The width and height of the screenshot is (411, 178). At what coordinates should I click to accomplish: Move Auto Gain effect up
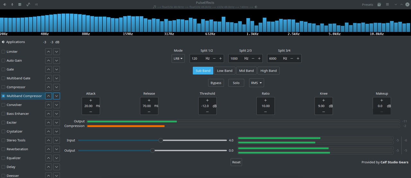pyautogui.click(x=48, y=60)
